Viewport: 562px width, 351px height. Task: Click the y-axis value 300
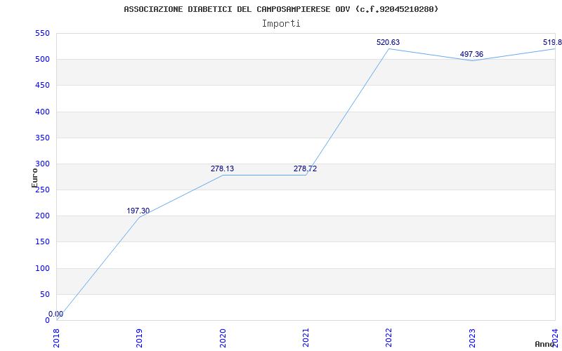tap(42, 164)
